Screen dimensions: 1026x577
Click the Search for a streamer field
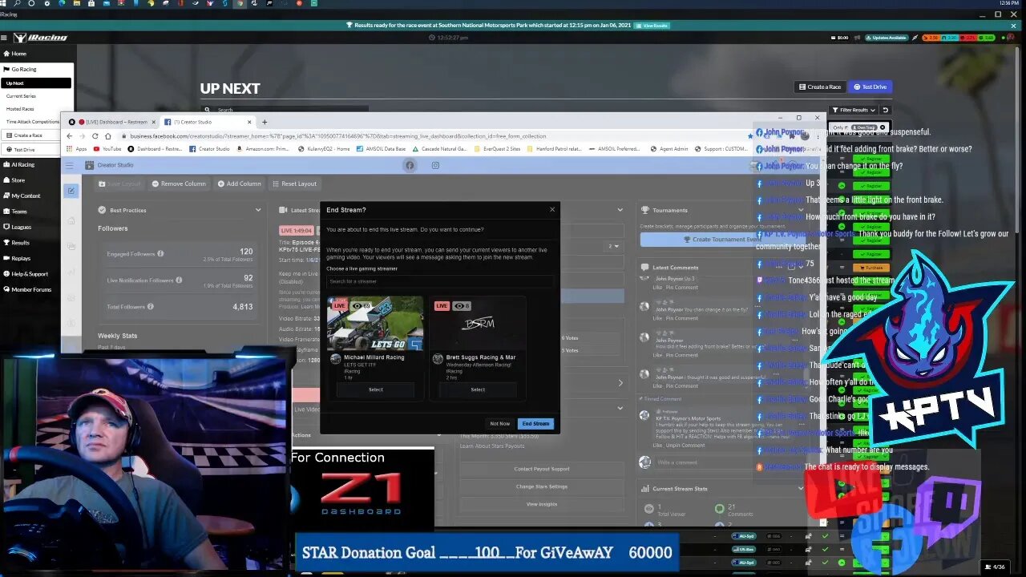[x=440, y=281]
